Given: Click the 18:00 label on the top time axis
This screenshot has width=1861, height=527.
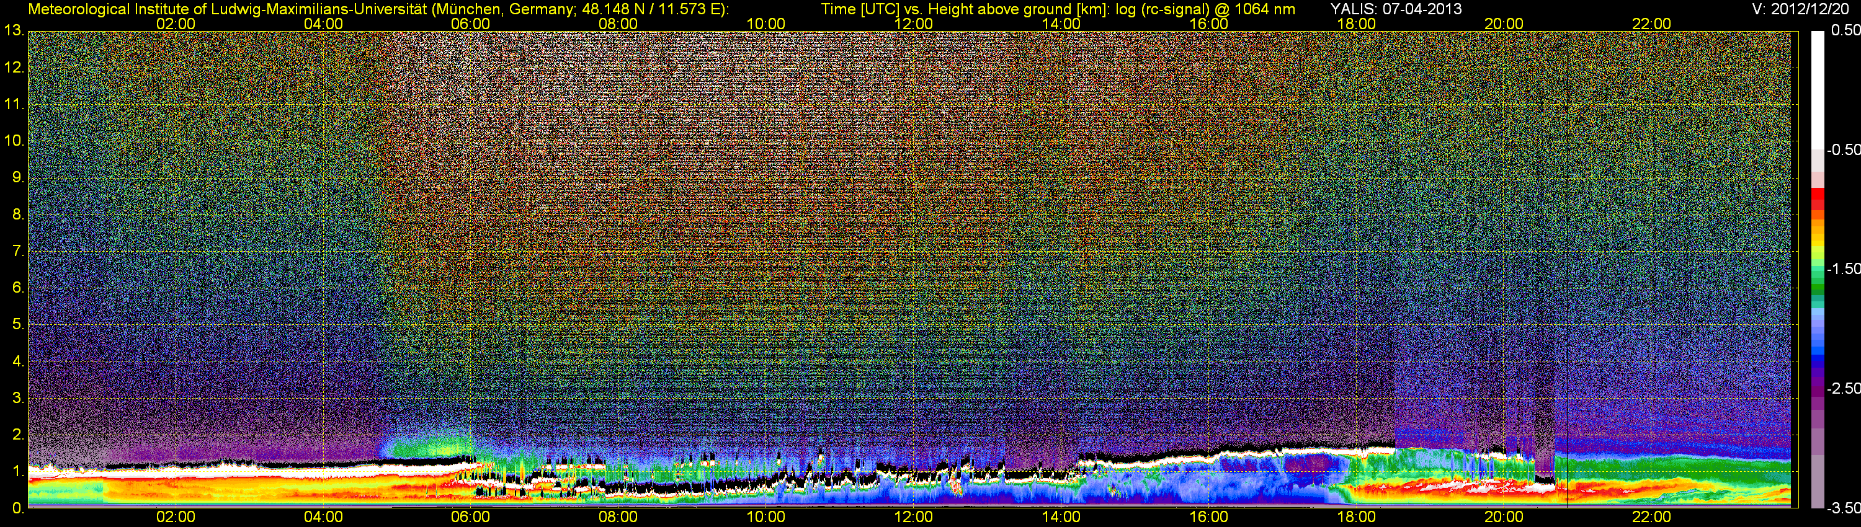Looking at the screenshot, I should [x=1356, y=24].
